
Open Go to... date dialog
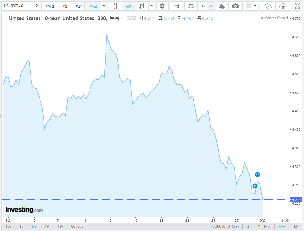pos(77,226)
